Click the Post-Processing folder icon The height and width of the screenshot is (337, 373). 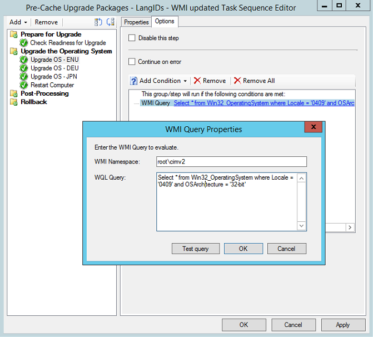tap(14, 93)
